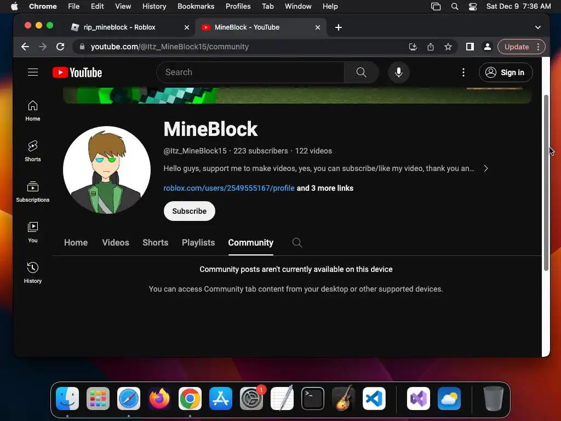
Task: Open the You section in sidebar
Action: click(32, 232)
